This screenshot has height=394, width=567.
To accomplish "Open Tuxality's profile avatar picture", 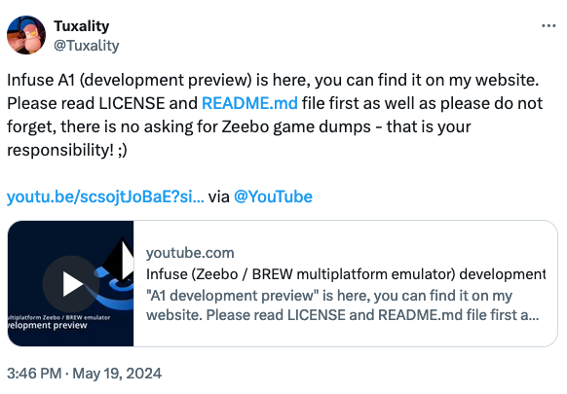I will (26, 35).
